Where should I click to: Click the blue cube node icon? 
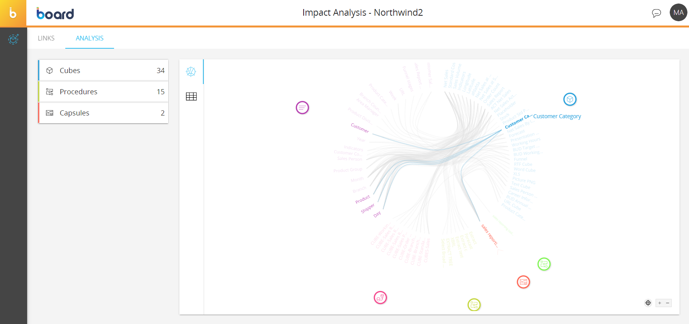click(x=570, y=99)
